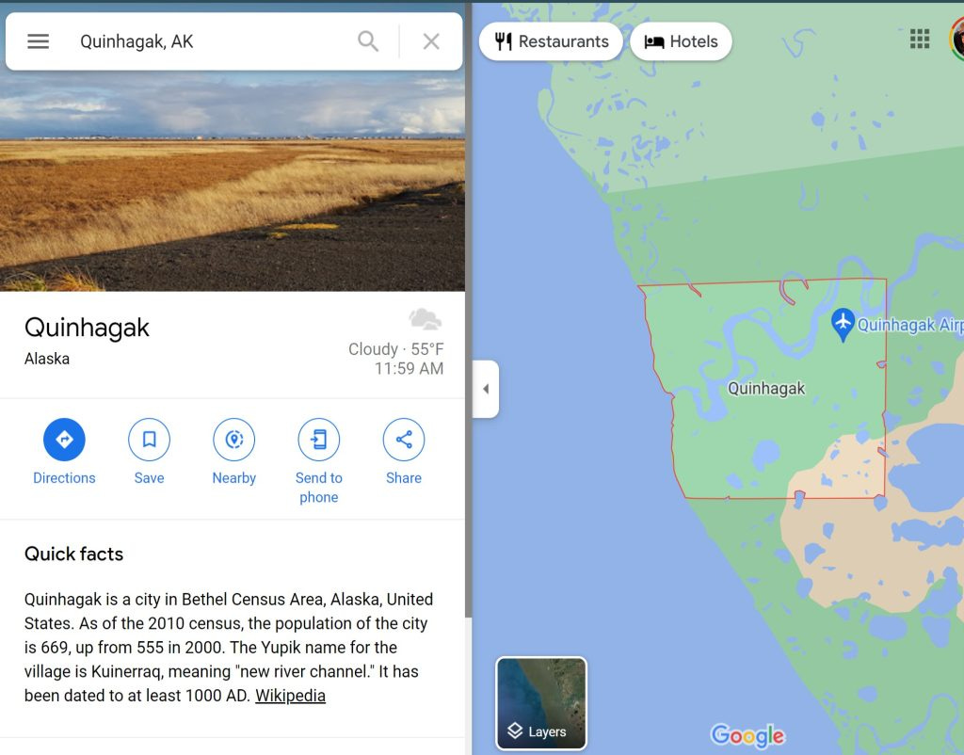964x755 pixels.
Task: Click the search magnifier icon
Action: (x=368, y=41)
